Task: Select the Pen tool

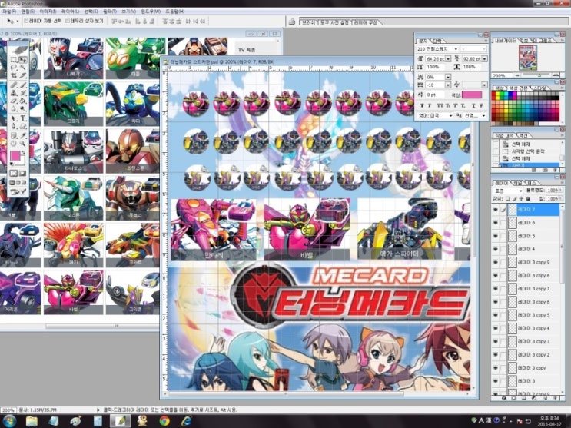Action: point(14,126)
